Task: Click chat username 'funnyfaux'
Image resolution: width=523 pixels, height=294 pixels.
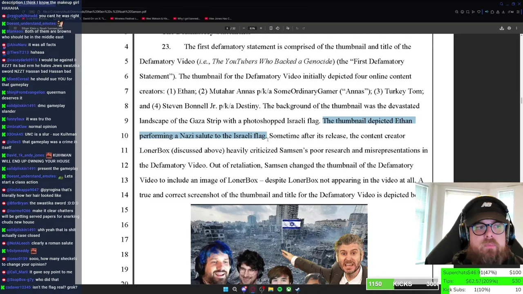Action: (16, 119)
